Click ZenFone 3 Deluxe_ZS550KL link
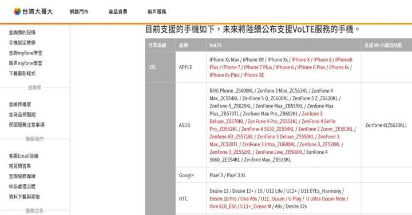Viewport: 412px width, 215px height. coord(286,137)
